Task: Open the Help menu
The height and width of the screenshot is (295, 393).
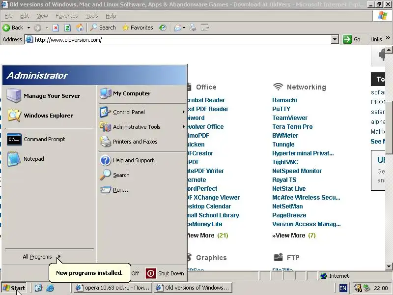Action: pyautogui.click(x=111, y=16)
